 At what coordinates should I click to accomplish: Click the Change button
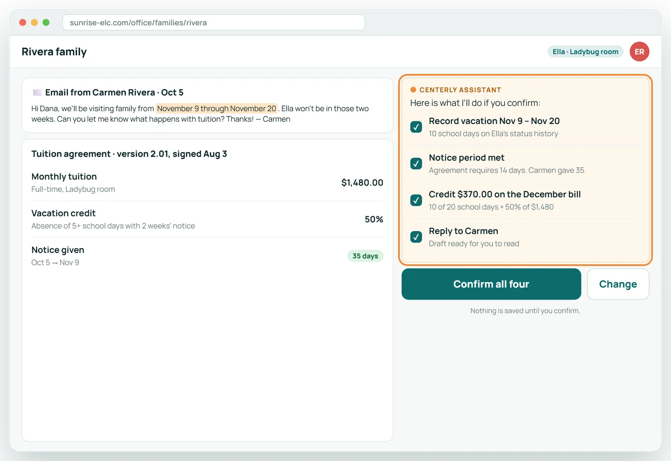pos(618,284)
